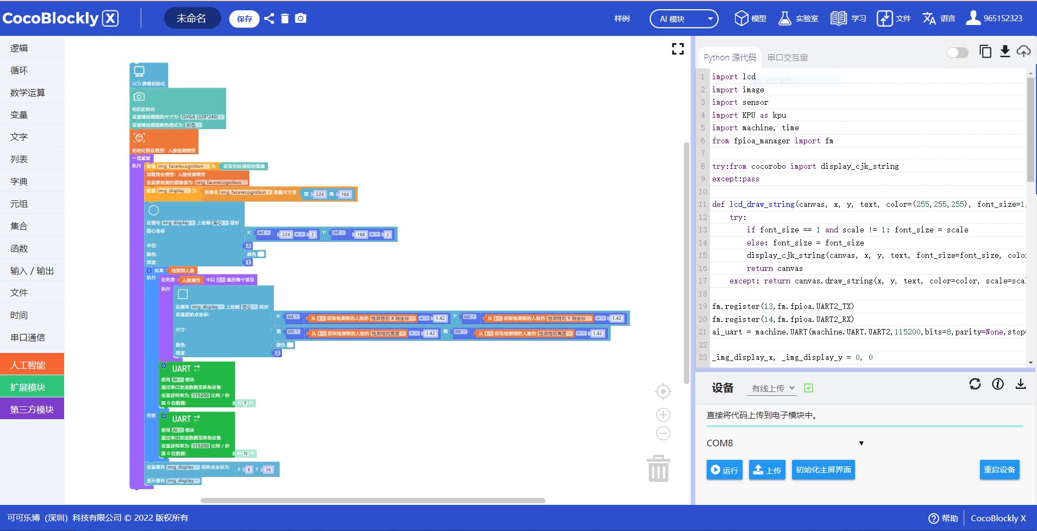This screenshot has width=1037, height=531.
Task: Click the horizontal workspace scrollbar
Action: 373,501
